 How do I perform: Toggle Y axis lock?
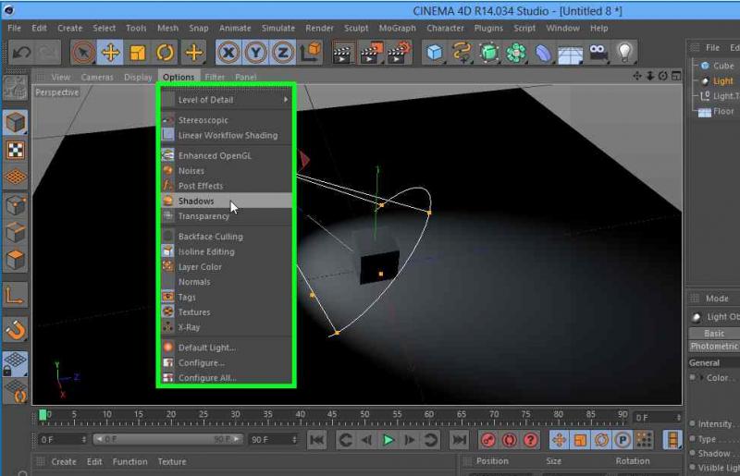pyautogui.click(x=256, y=53)
